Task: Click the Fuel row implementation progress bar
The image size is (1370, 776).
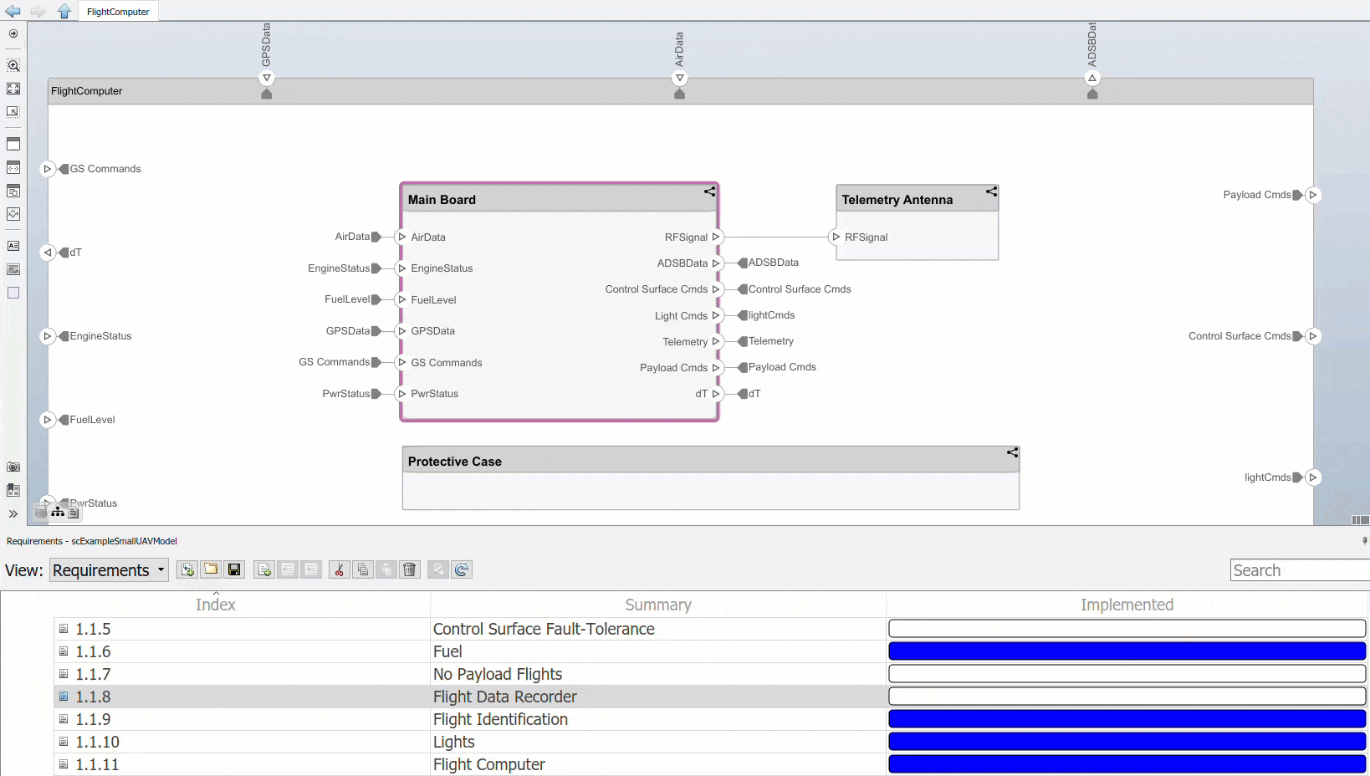Action: [x=1127, y=651]
